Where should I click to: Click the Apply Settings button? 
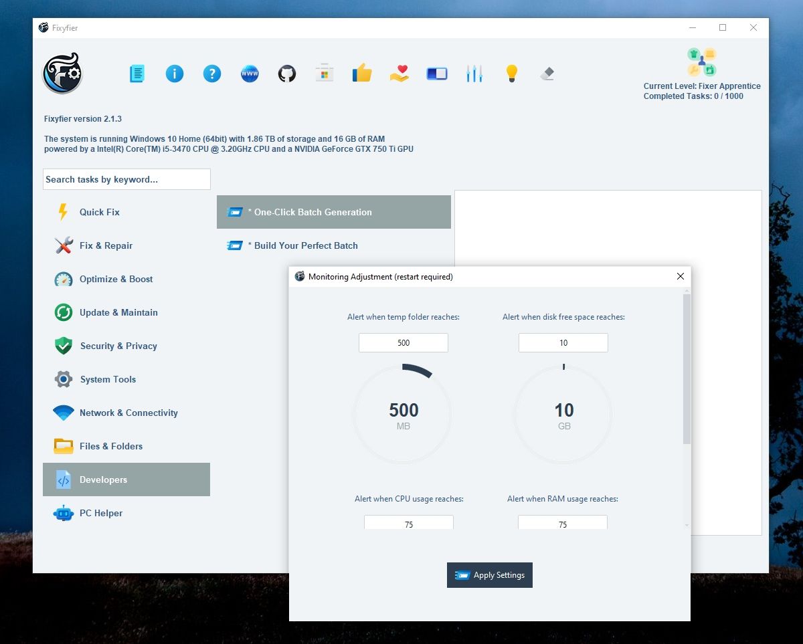click(490, 575)
